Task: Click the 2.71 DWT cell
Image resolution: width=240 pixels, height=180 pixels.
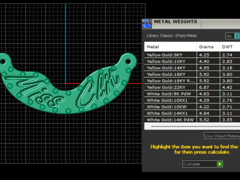Action: (x=230, y=107)
